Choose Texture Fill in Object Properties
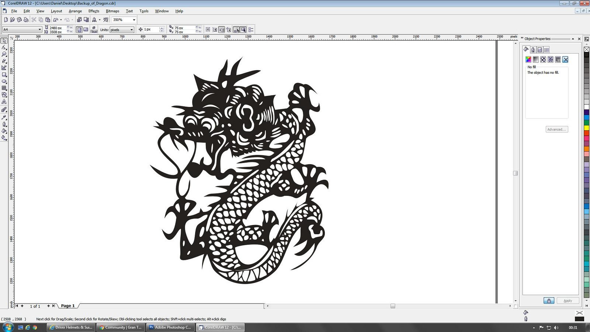Viewport: 590px width, 332px height. tap(551, 59)
